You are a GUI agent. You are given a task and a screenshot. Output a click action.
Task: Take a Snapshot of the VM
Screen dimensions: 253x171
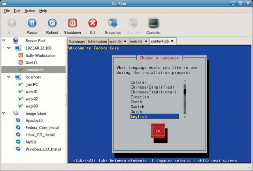113,23
